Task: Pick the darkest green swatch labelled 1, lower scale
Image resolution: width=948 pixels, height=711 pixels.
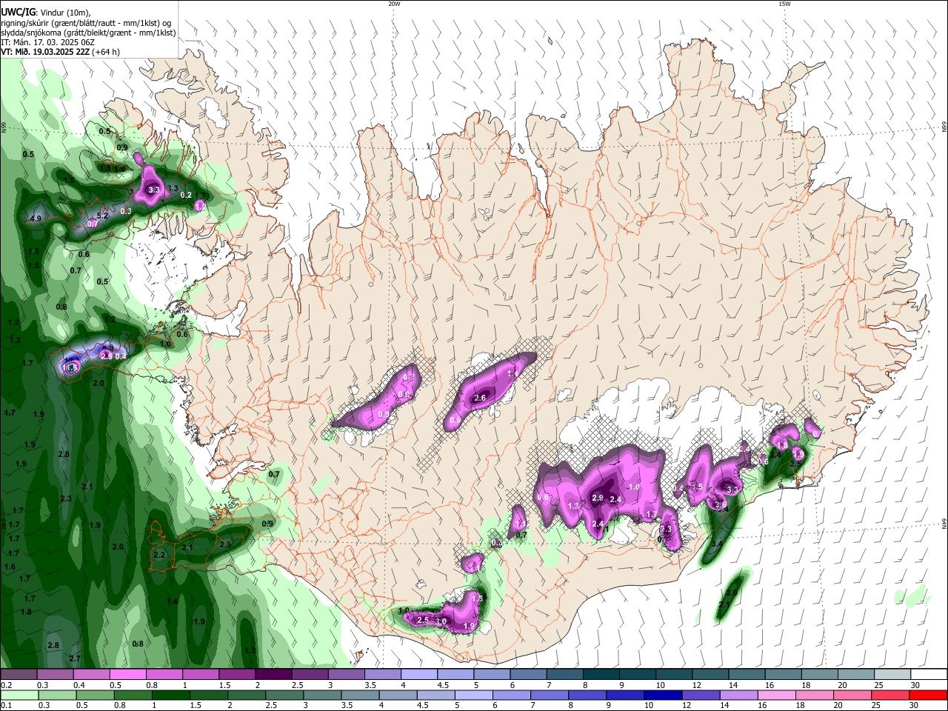Action: click(x=172, y=695)
